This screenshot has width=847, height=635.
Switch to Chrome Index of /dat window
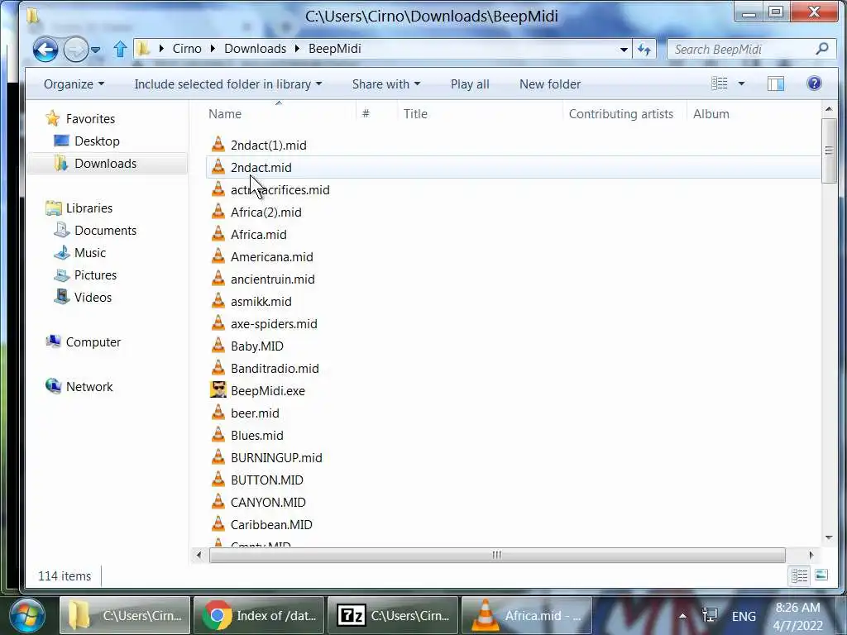[x=259, y=615]
